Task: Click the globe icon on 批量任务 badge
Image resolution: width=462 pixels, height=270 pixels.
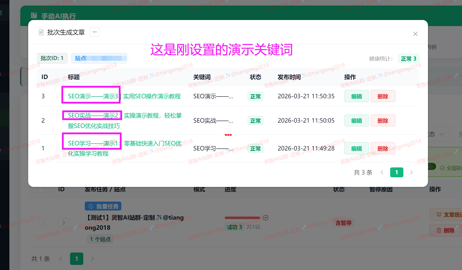Action: pyautogui.click(x=91, y=206)
